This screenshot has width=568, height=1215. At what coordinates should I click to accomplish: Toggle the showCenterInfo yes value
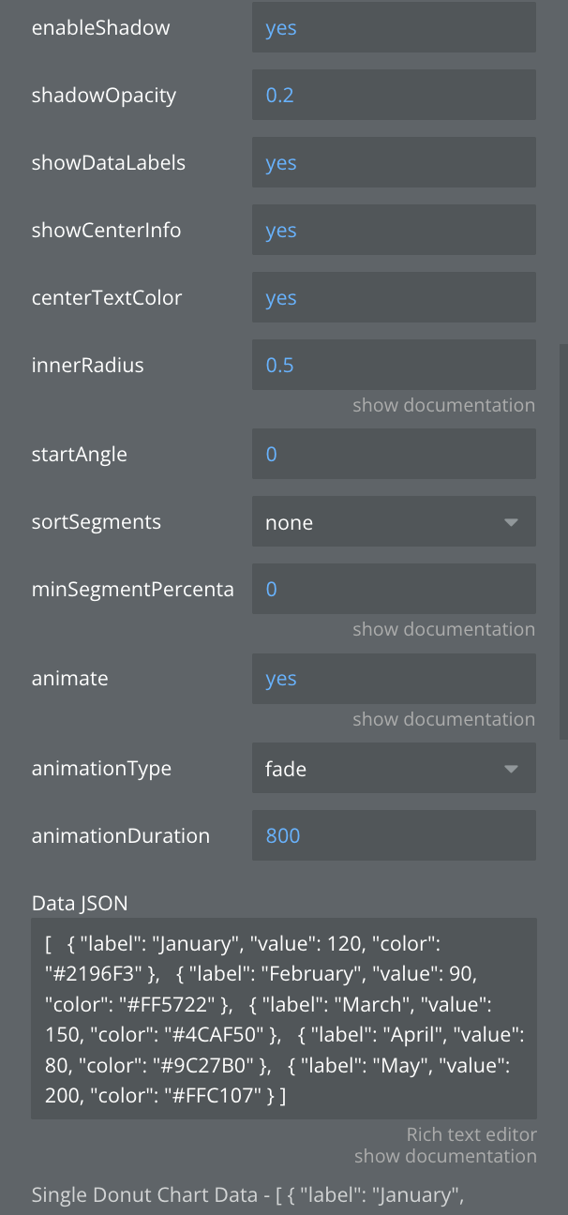pyautogui.click(x=281, y=231)
